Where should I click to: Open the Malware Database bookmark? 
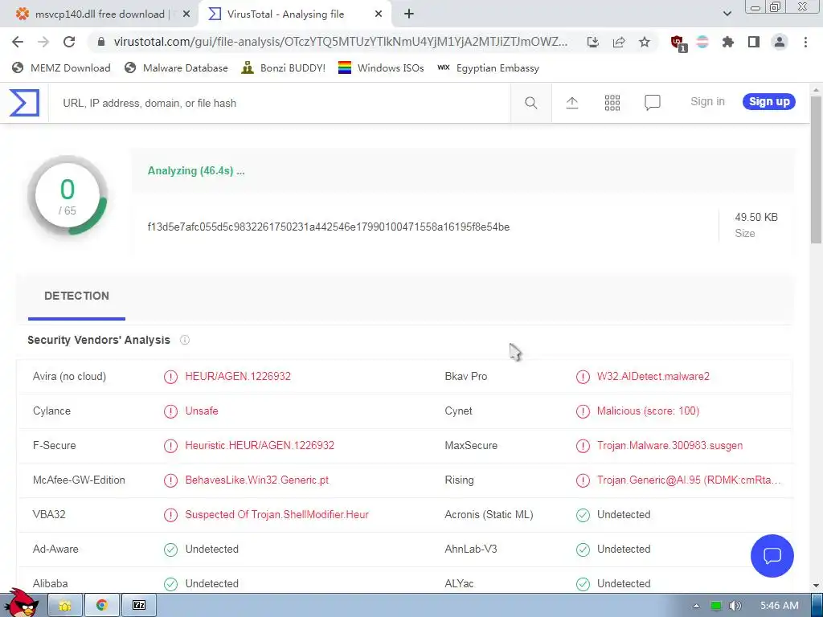[x=177, y=68]
